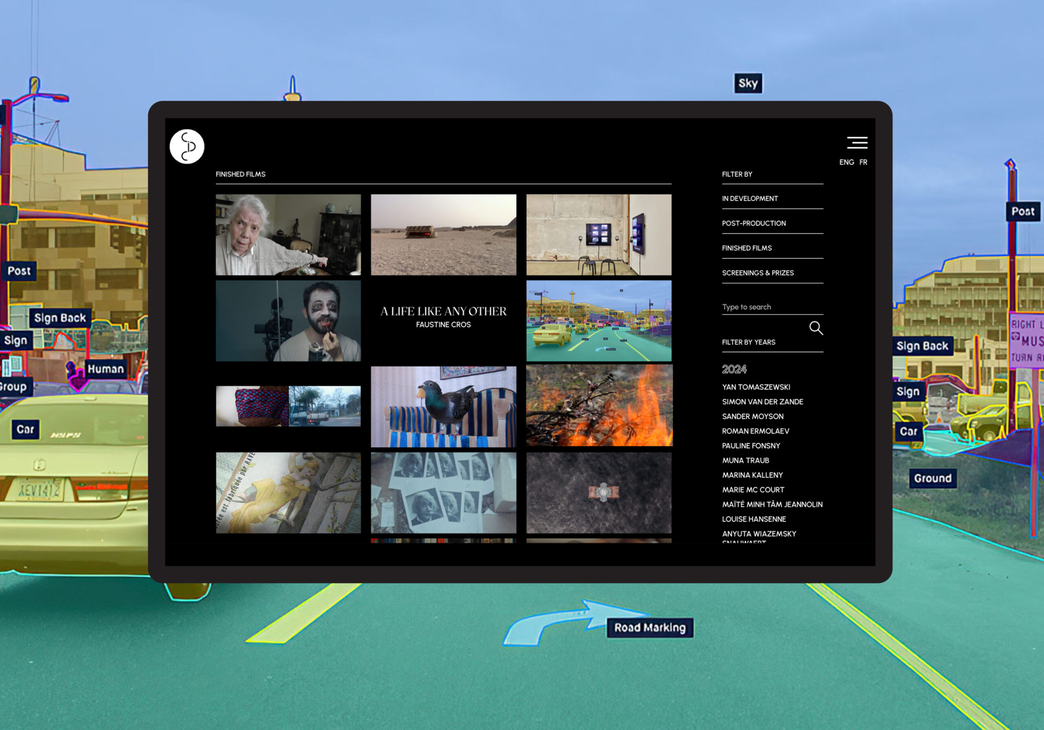This screenshot has height=730, width=1044.
Task: Open man applying lipstick thumbnail
Action: pyautogui.click(x=288, y=321)
